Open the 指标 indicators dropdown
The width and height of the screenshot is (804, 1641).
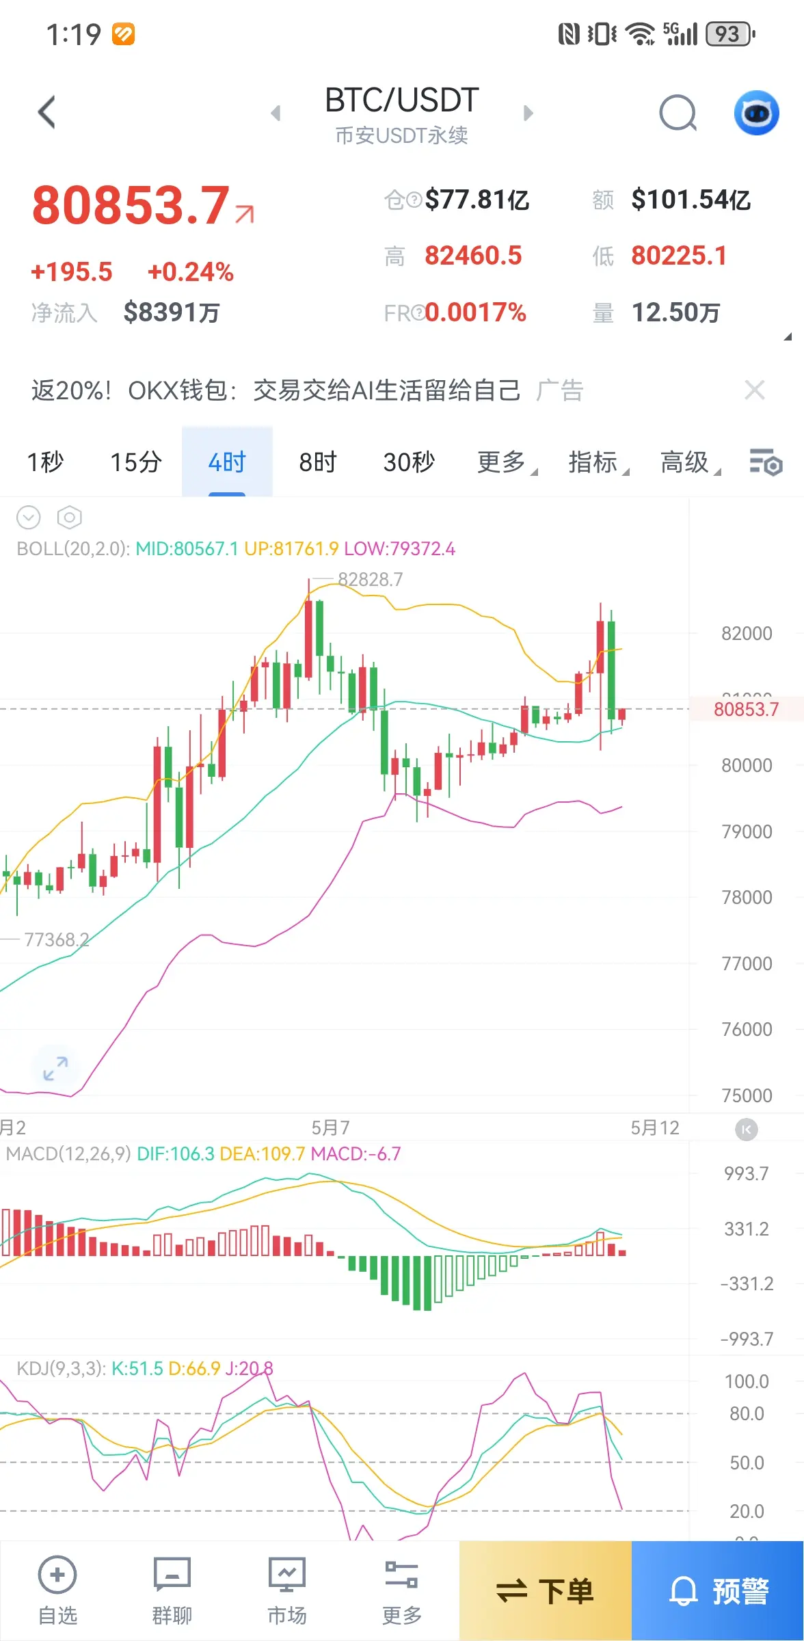(598, 463)
